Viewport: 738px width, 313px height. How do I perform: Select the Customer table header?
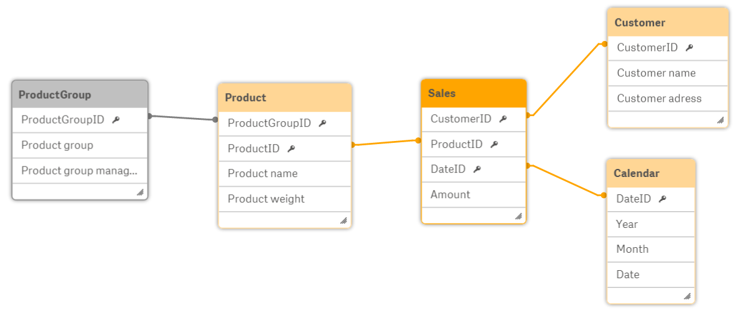point(668,22)
